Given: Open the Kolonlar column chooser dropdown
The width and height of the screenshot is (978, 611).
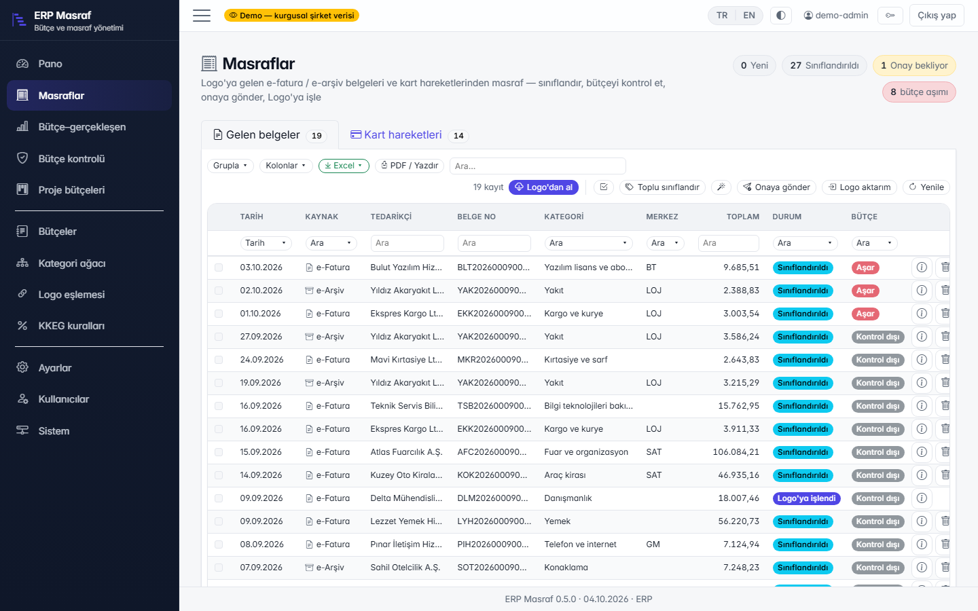Looking at the screenshot, I should 286,166.
